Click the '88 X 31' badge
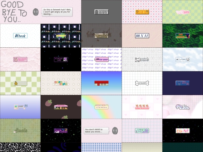The height and width of the screenshot is (152, 203). [142, 36]
